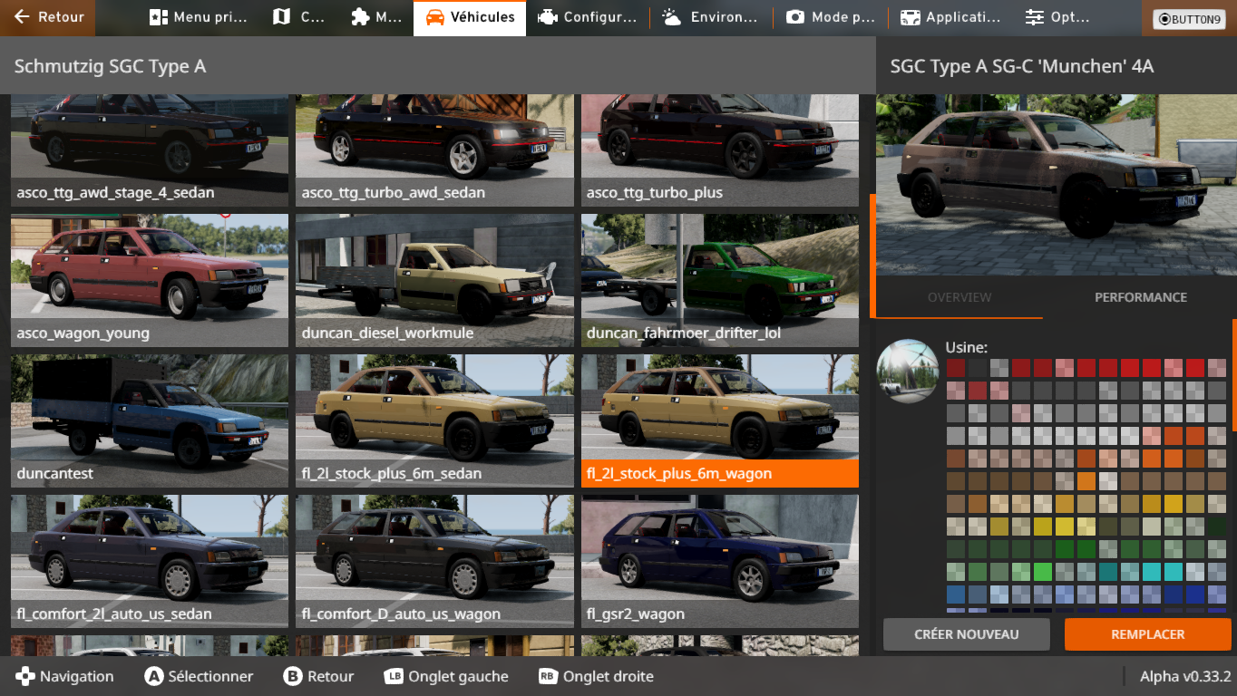Click the RB Onglet droite hint
Screen dimensions: 1237x696
[596, 676]
